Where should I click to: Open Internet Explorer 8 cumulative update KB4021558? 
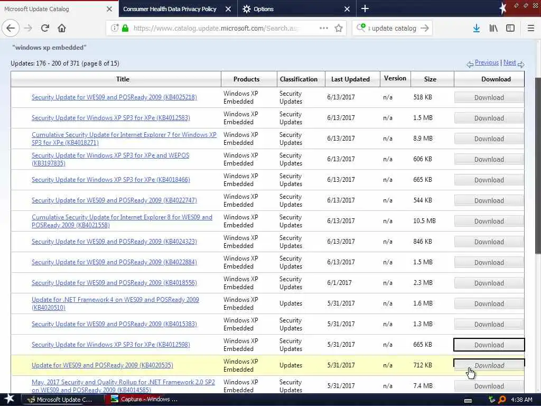click(122, 221)
